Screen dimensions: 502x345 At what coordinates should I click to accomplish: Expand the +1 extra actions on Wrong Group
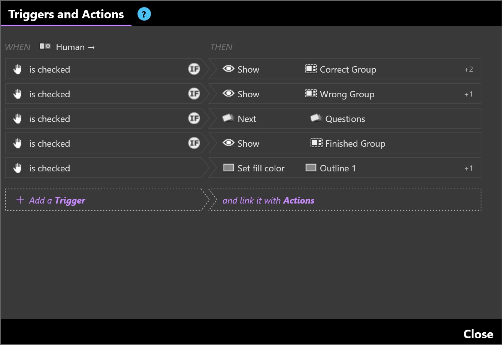click(468, 94)
